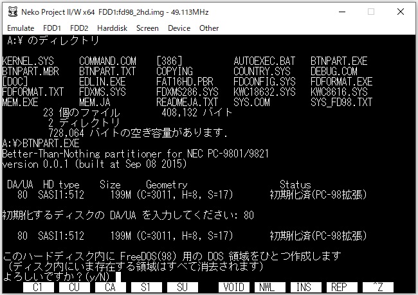Click the REP function key label
This screenshot has height=295, width=418.
click(341, 287)
